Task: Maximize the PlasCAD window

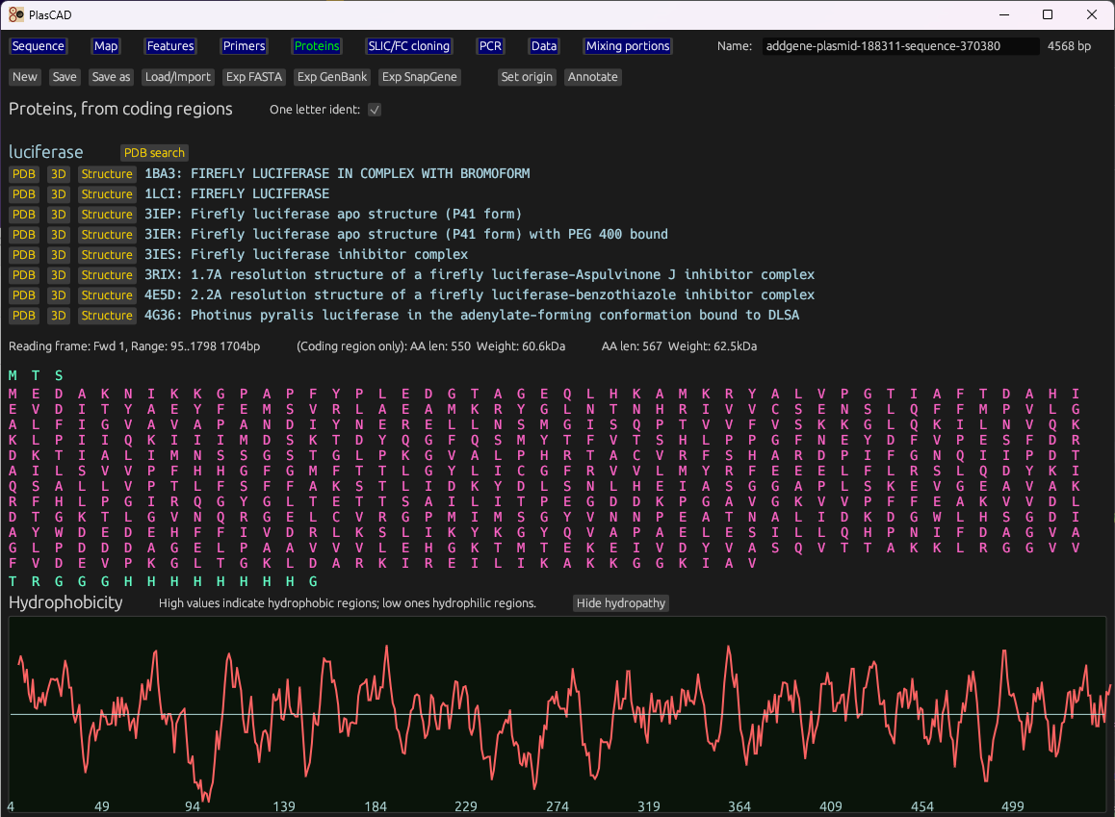Action: pos(1048,15)
